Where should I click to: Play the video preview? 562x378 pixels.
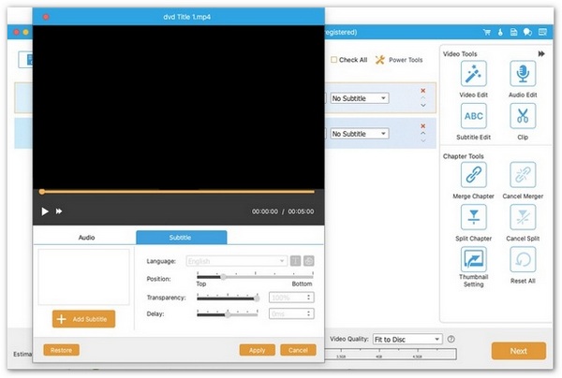45,211
